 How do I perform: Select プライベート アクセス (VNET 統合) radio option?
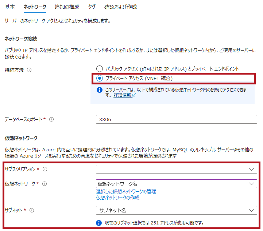[x=99, y=78]
